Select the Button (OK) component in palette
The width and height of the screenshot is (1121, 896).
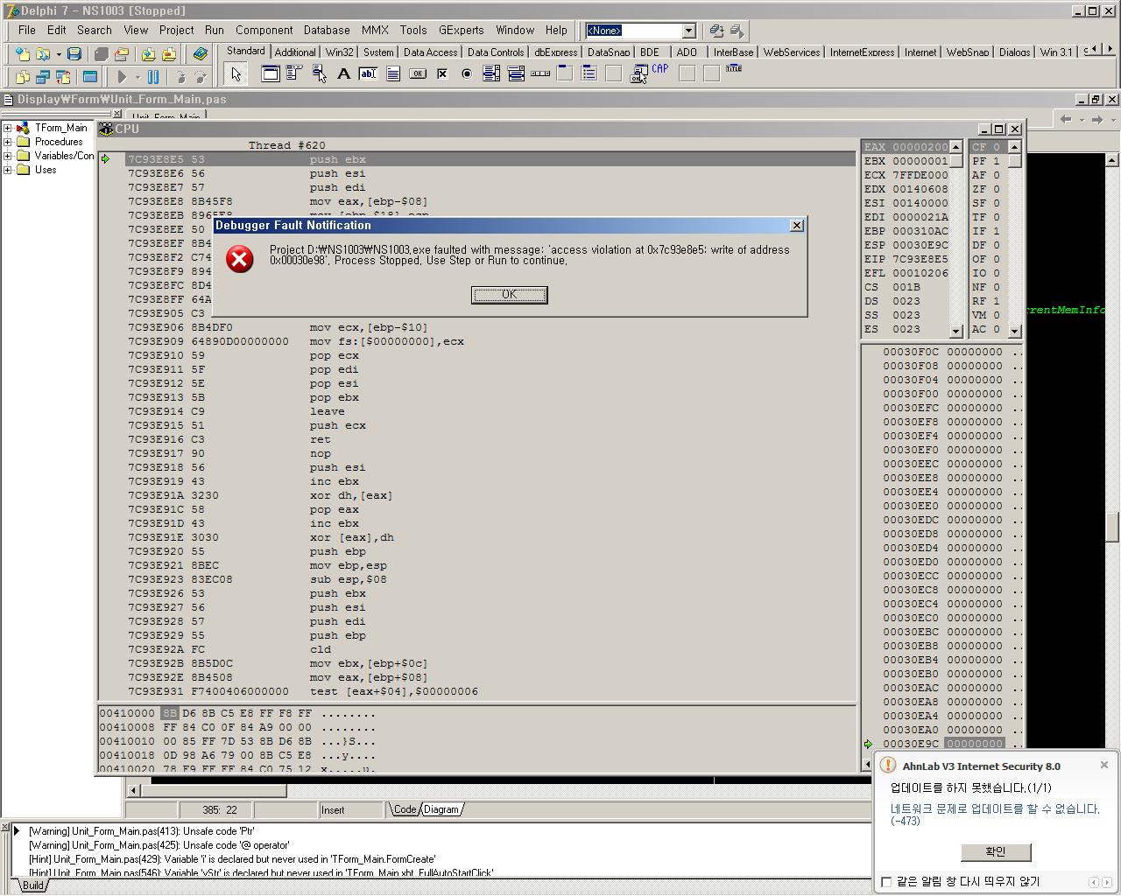pos(418,74)
